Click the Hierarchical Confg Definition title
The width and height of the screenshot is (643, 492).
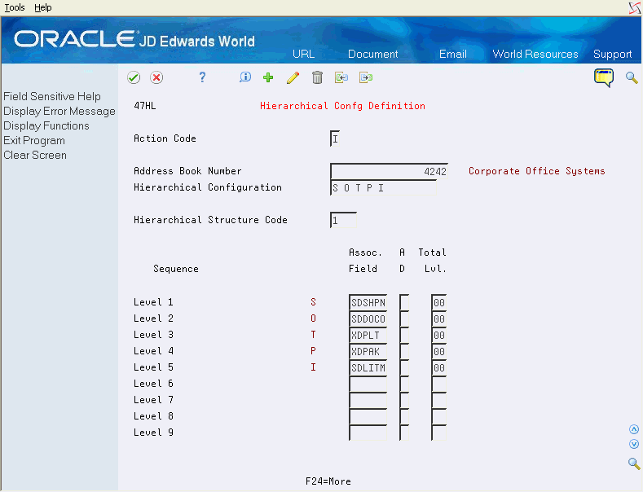[342, 106]
